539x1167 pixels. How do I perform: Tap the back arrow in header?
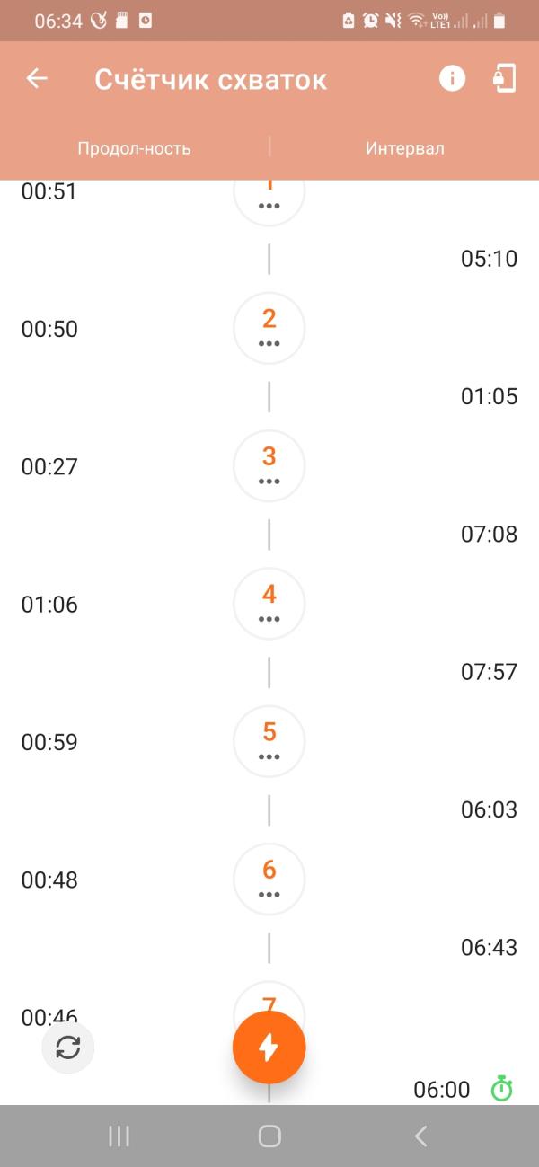37,79
